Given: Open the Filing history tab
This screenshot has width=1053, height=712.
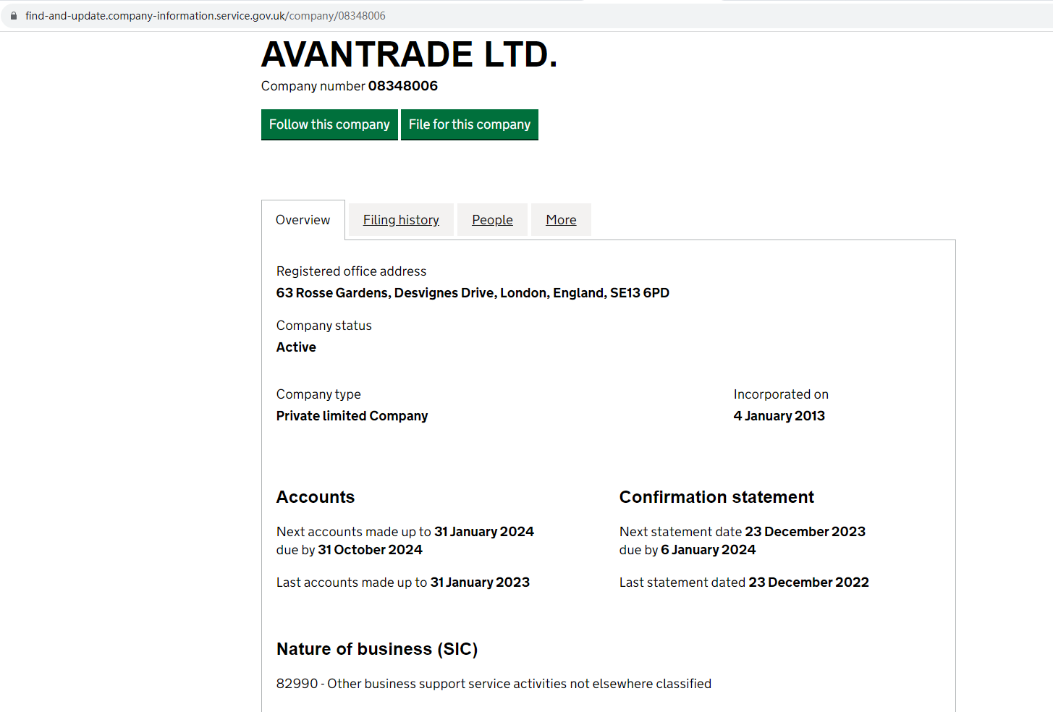Looking at the screenshot, I should pyautogui.click(x=401, y=220).
